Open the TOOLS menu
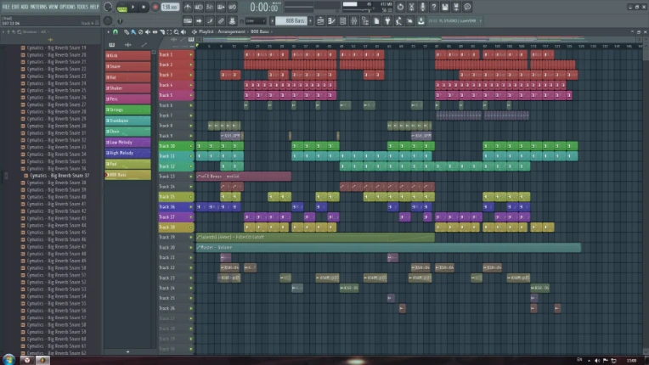The width and height of the screenshot is (649, 365). [x=82, y=7]
